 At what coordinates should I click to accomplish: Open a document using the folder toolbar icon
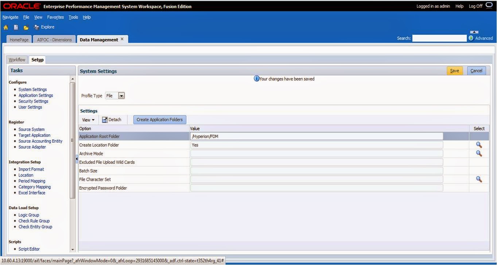[26, 27]
